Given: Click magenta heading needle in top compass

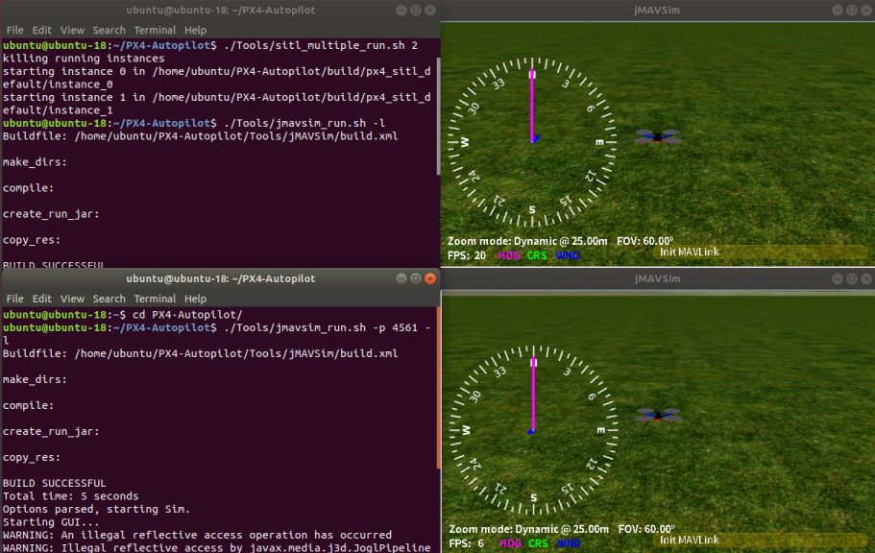Looking at the screenshot, I should [x=532, y=106].
